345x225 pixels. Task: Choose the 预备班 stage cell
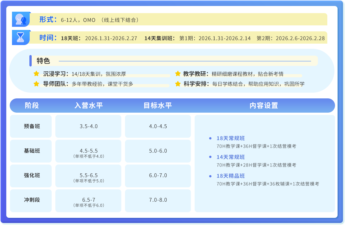pyautogui.click(x=32, y=126)
